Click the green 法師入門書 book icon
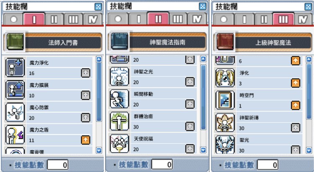Viewport: 314px width, 172px height. click(x=15, y=42)
